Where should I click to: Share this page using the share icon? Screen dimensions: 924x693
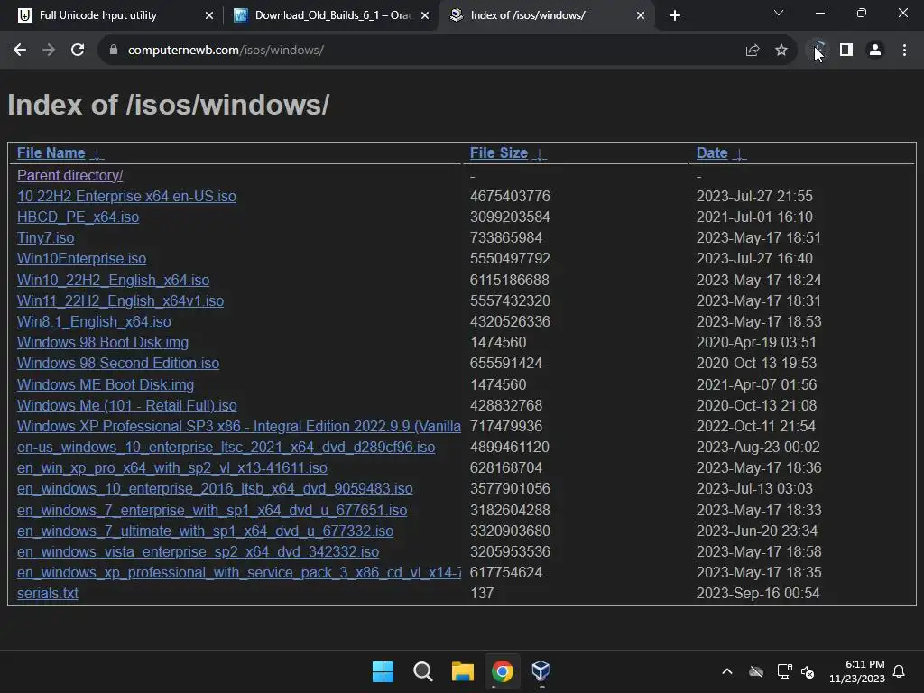(x=752, y=51)
